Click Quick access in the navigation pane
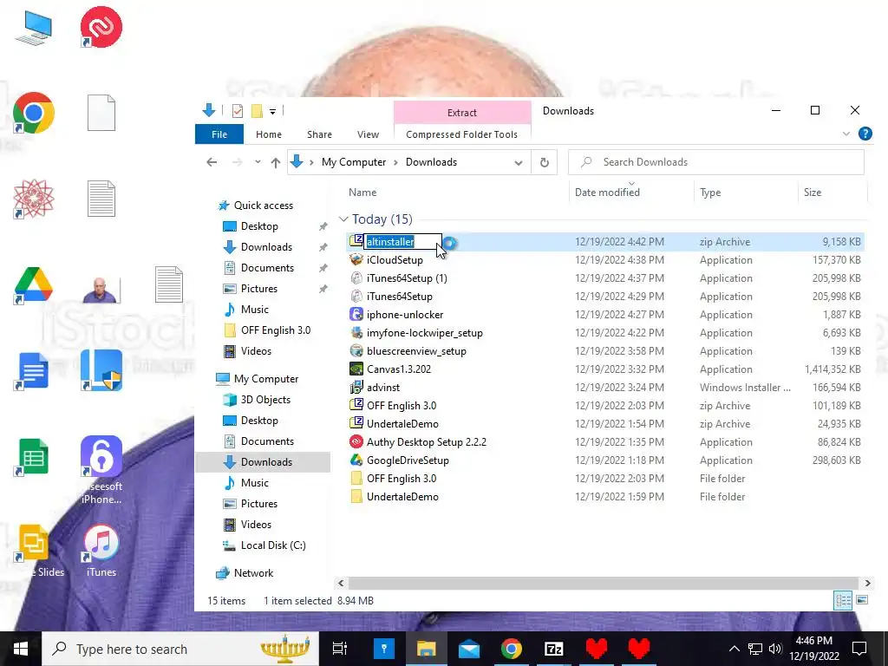The image size is (888, 666). (264, 206)
